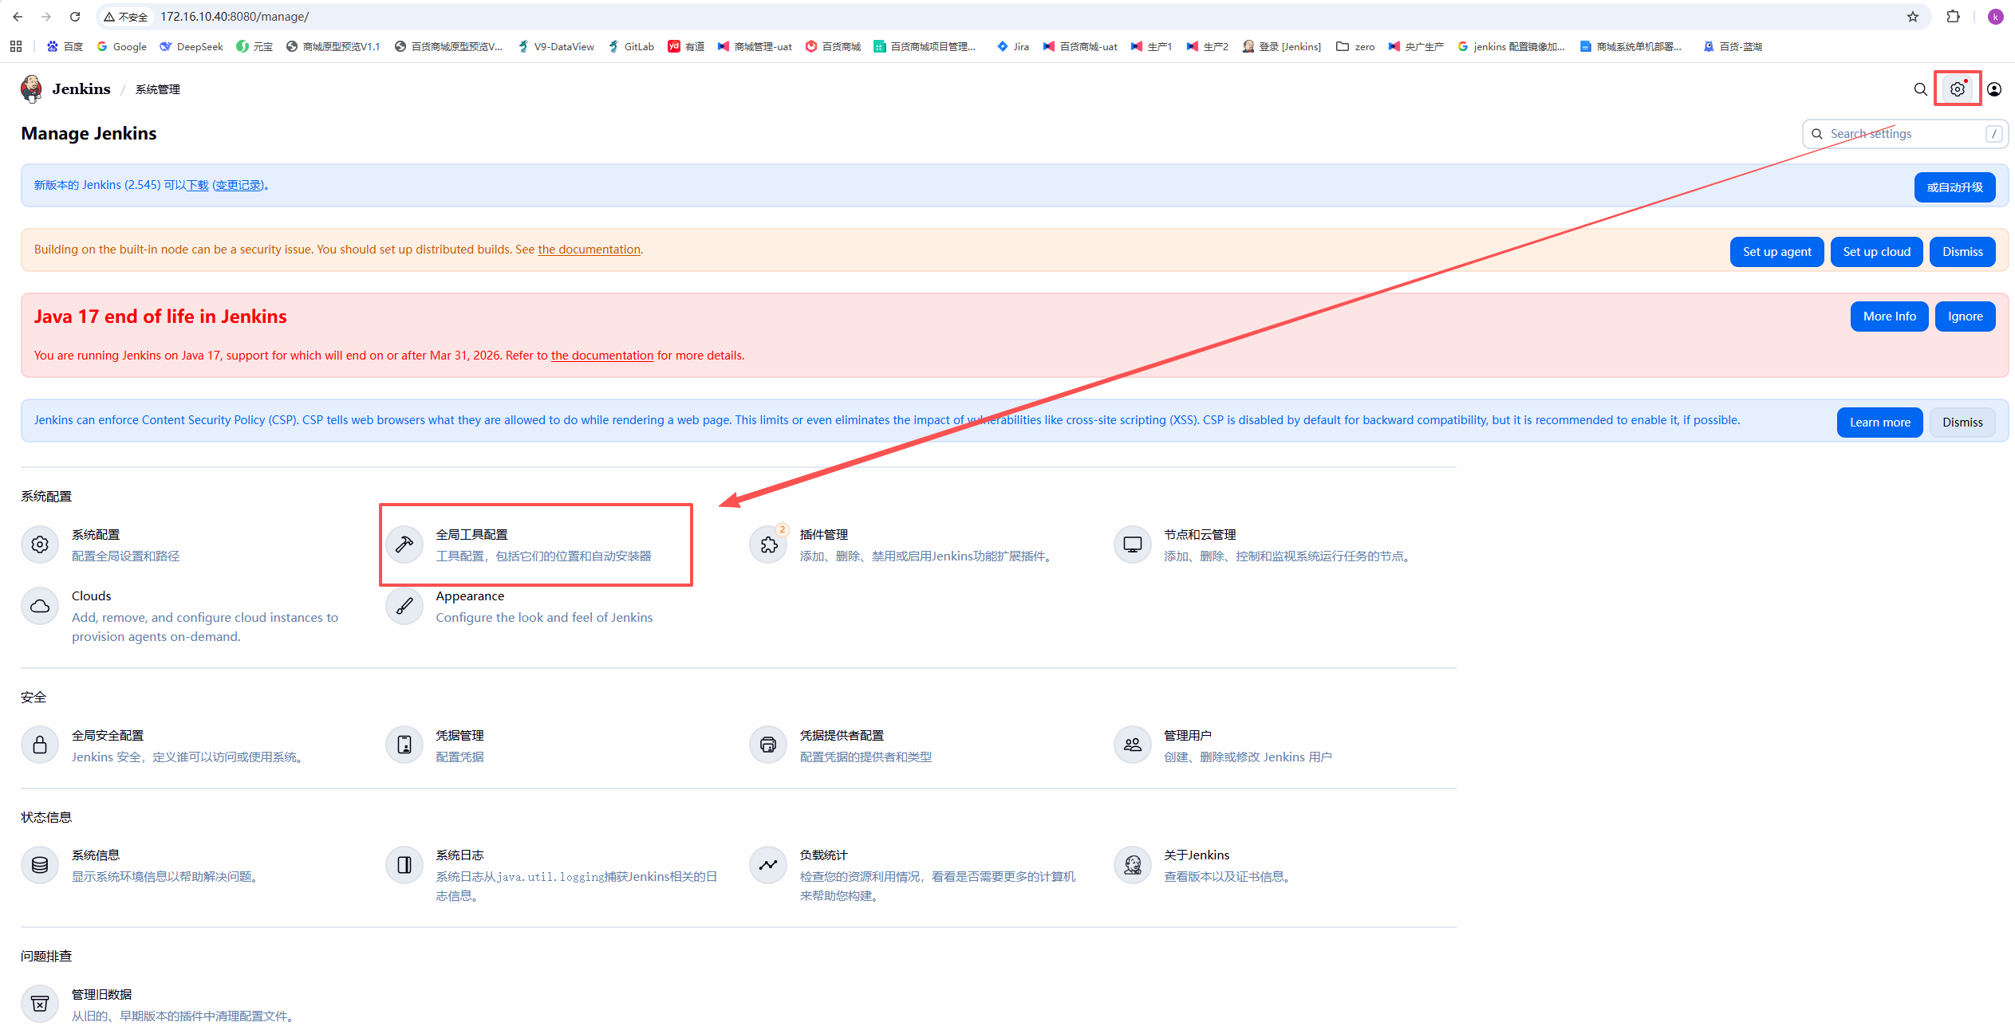Click More Info on Java 17 notice
2015x1026 pixels.
tap(1889, 316)
